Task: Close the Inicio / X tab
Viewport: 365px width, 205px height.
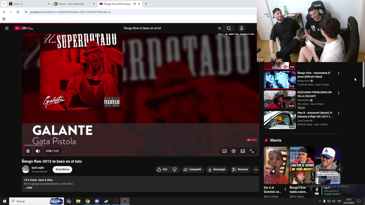Action: coord(48,4)
